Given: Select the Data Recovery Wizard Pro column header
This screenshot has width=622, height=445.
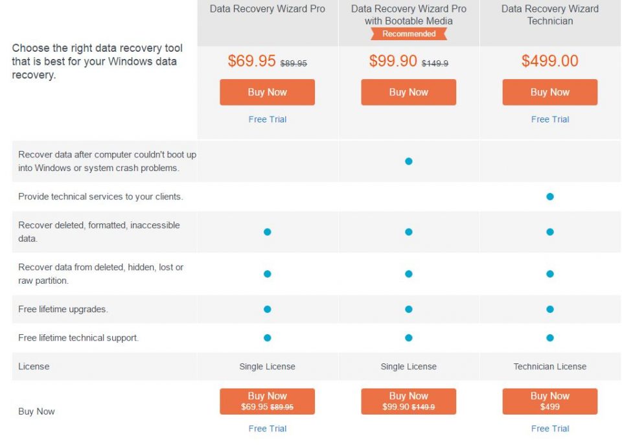Looking at the screenshot, I should [x=267, y=8].
